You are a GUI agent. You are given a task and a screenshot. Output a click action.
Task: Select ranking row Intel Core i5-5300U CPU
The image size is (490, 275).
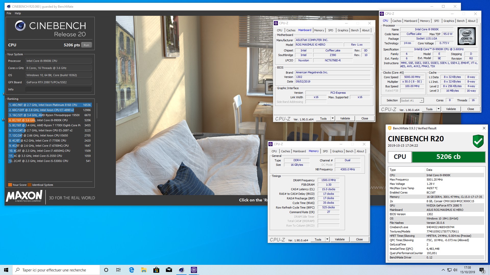point(50,161)
